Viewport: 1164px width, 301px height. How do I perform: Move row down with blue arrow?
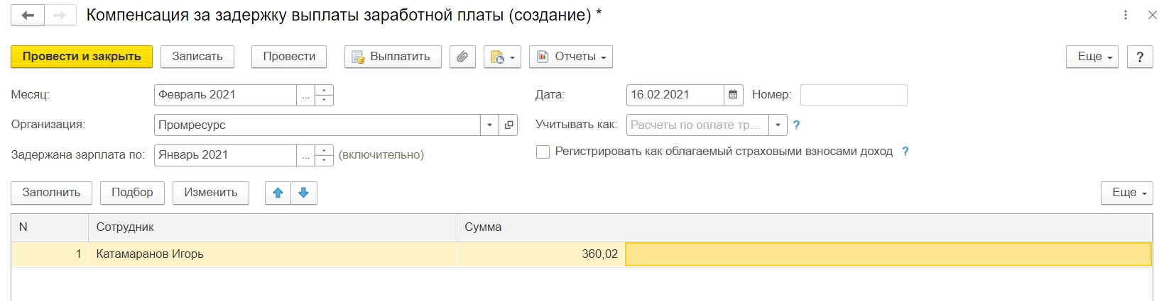[304, 193]
